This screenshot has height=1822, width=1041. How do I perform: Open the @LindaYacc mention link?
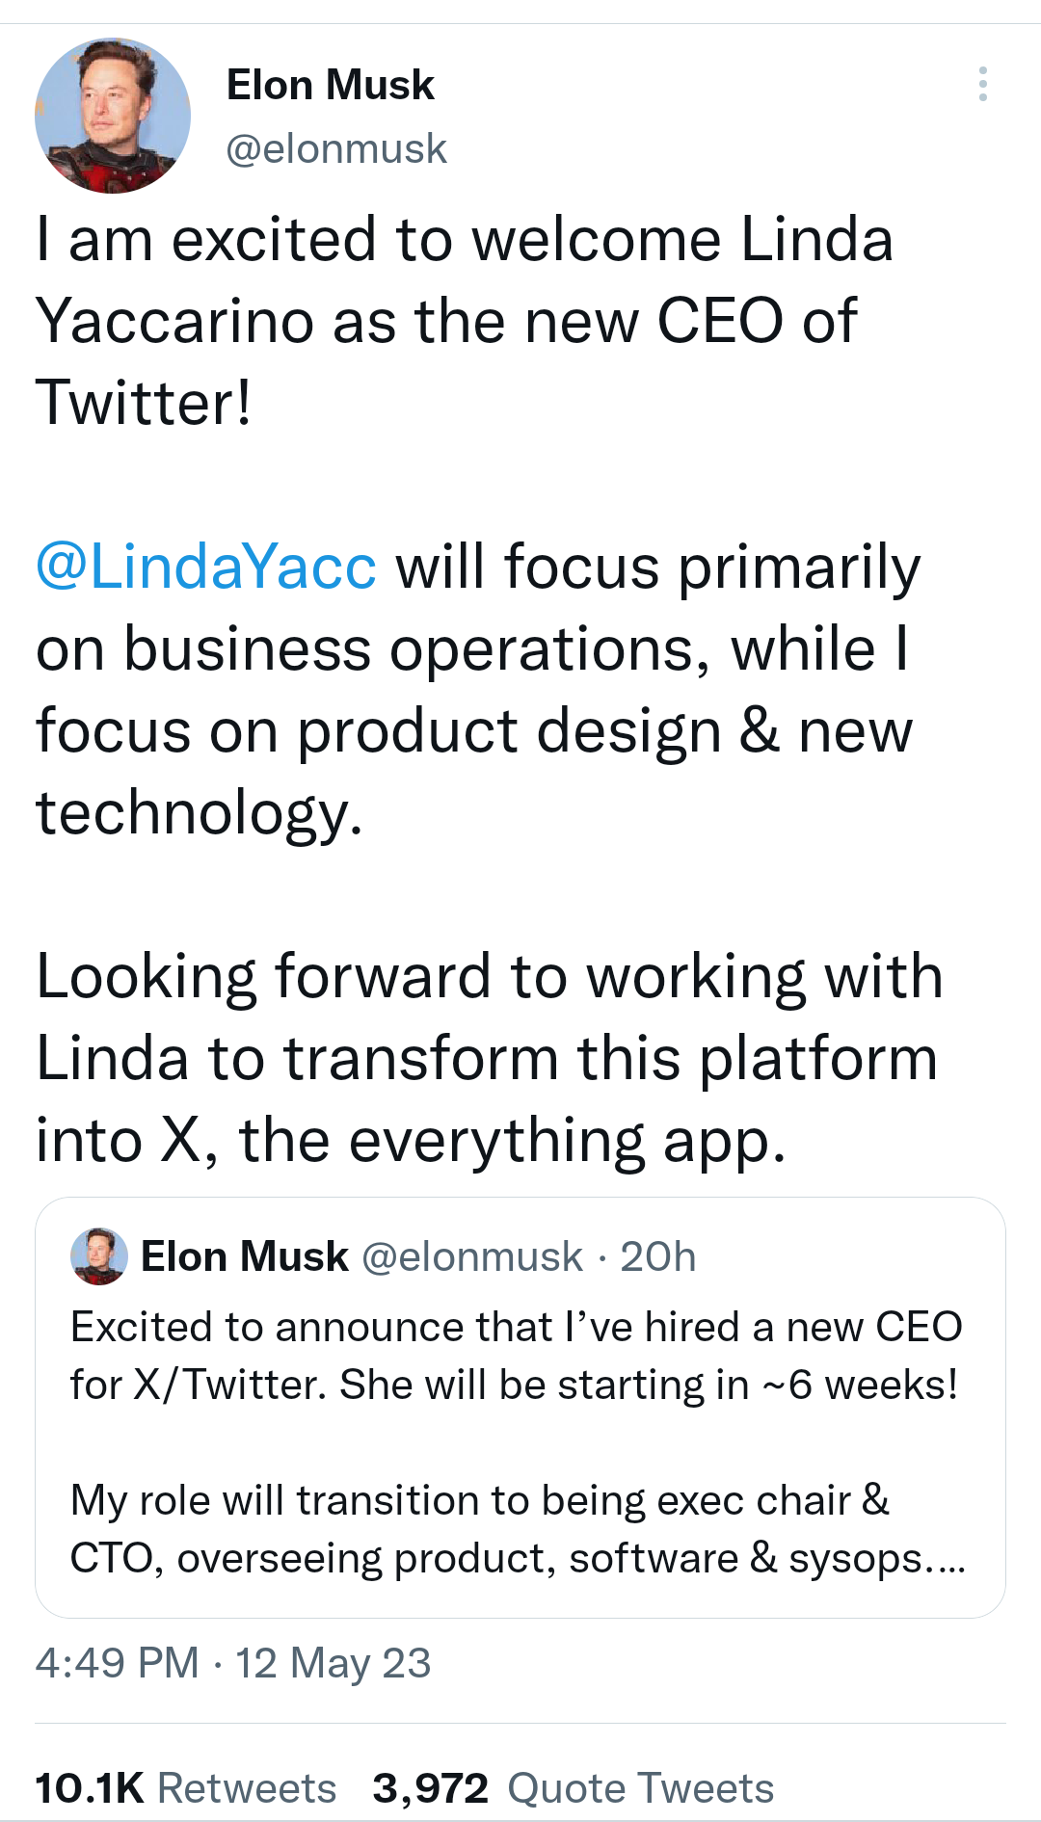pos(205,567)
